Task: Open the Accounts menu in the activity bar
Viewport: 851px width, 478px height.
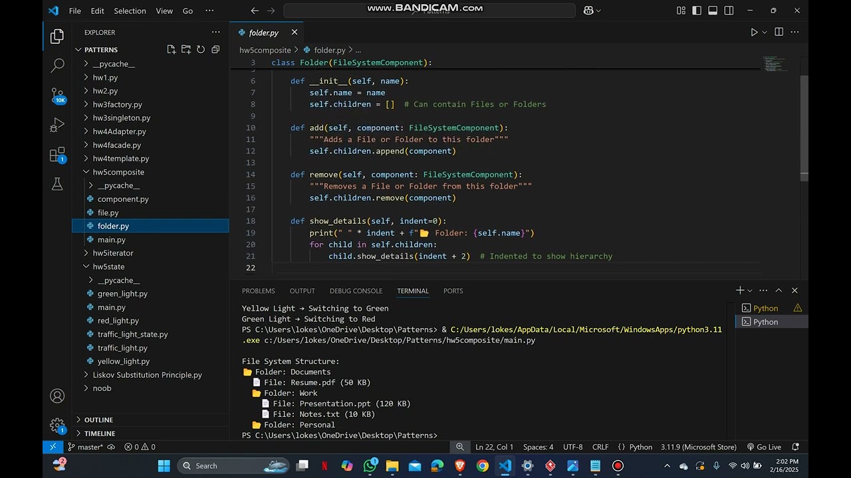Action: [x=57, y=396]
